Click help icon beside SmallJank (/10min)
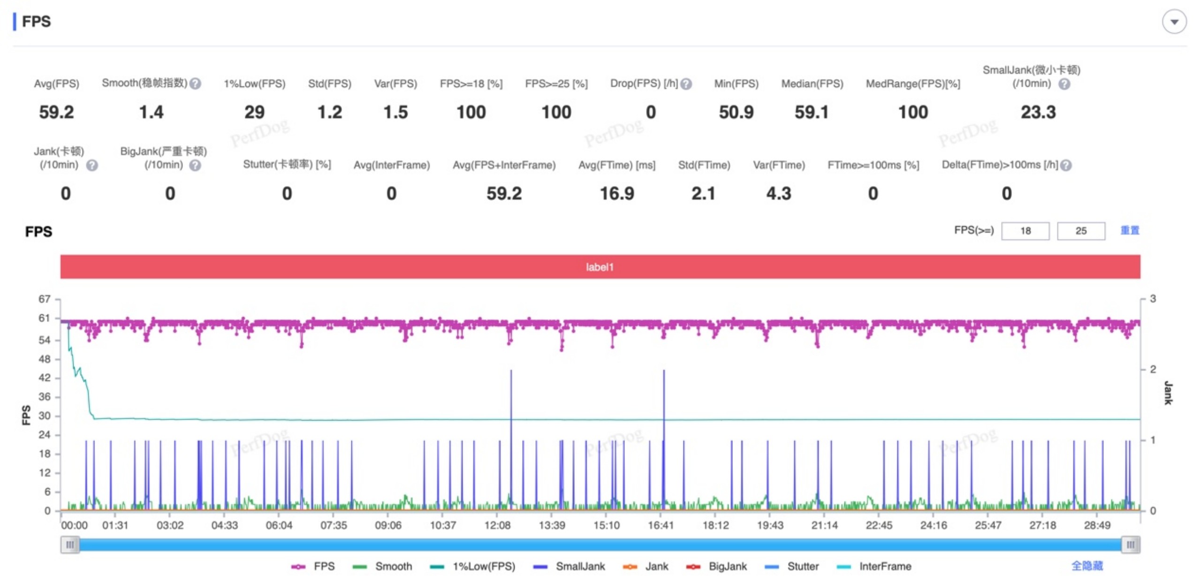 click(1064, 84)
